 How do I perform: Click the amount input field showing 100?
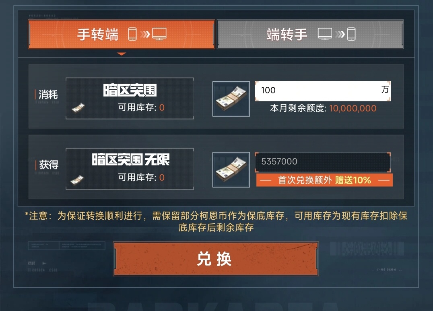(323, 91)
